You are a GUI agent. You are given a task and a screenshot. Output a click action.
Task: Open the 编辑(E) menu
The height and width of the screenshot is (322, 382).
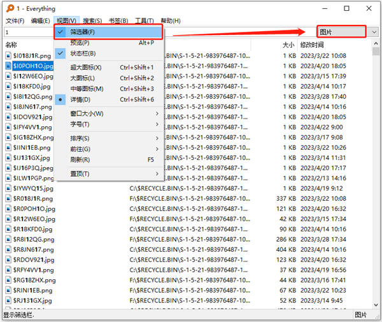coord(41,21)
